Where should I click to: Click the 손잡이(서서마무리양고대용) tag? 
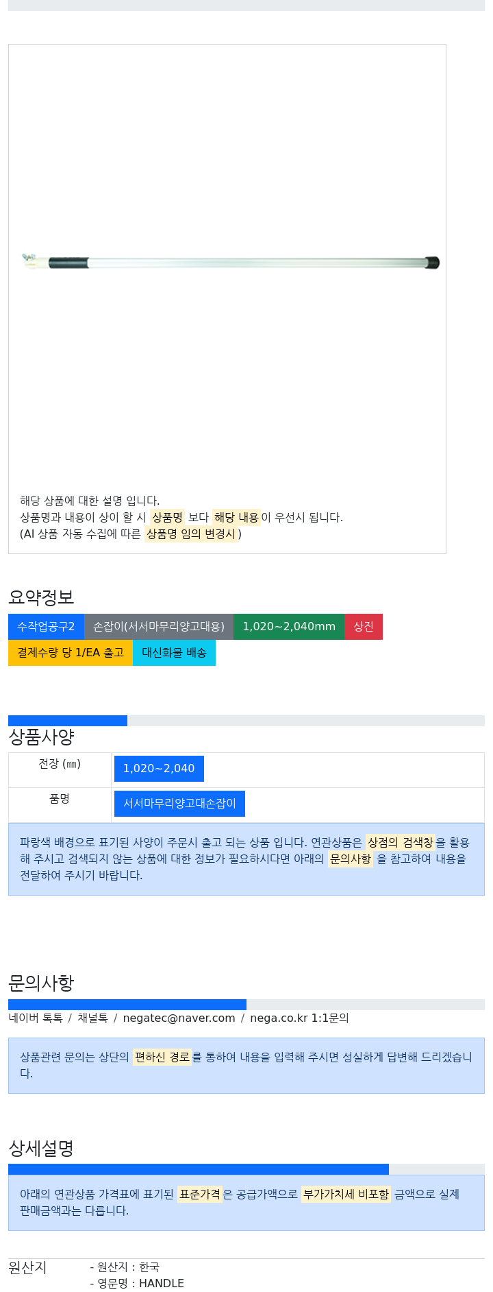159,627
